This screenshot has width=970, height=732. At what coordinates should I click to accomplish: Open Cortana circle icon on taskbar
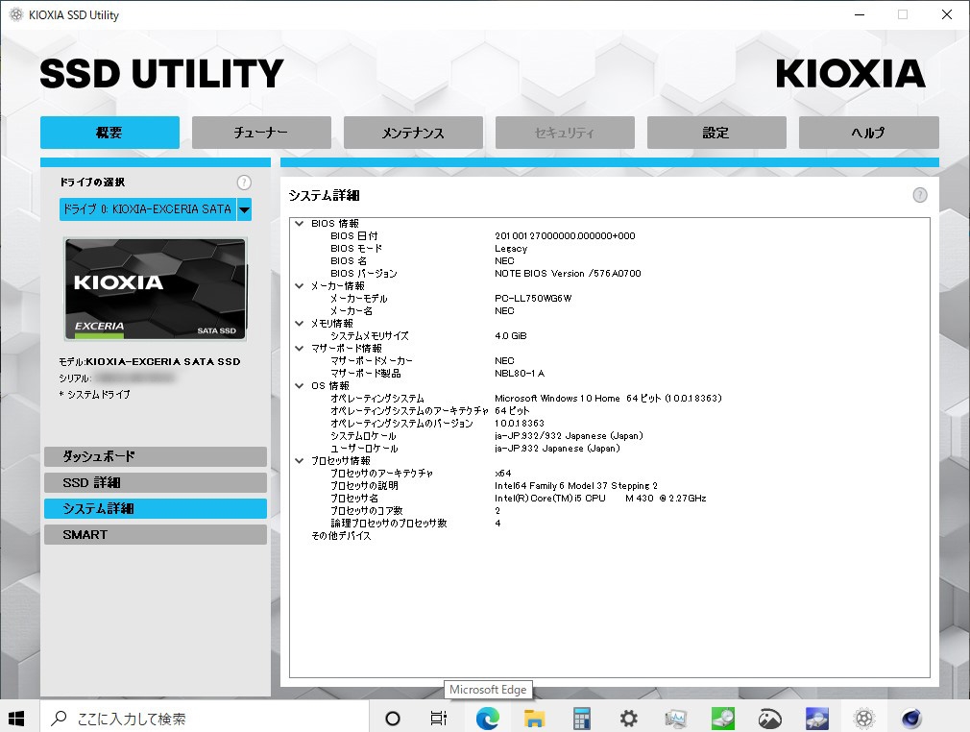coord(392,719)
